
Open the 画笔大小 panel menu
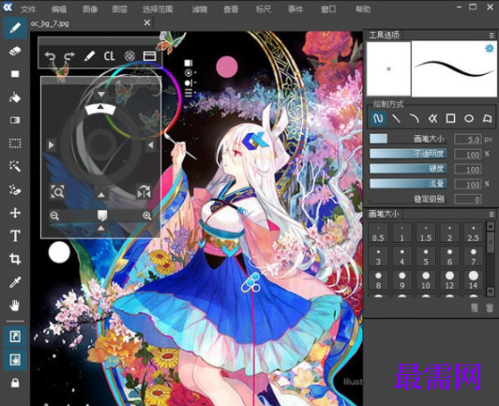pyautogui.click(x=491, y=214)
